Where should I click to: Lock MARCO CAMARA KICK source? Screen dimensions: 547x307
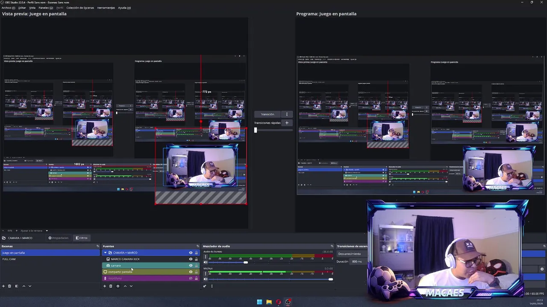click(196, 259)
